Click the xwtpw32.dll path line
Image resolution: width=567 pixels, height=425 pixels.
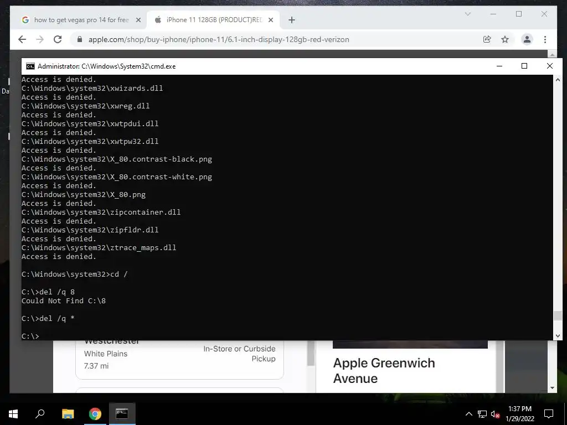tap(90, 141)
